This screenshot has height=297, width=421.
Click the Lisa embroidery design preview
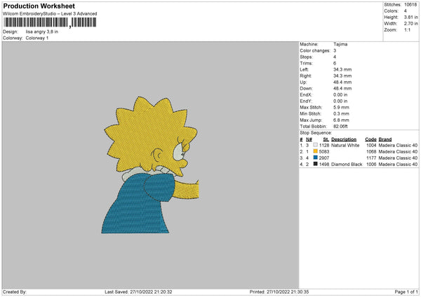[x=150, y=165]
